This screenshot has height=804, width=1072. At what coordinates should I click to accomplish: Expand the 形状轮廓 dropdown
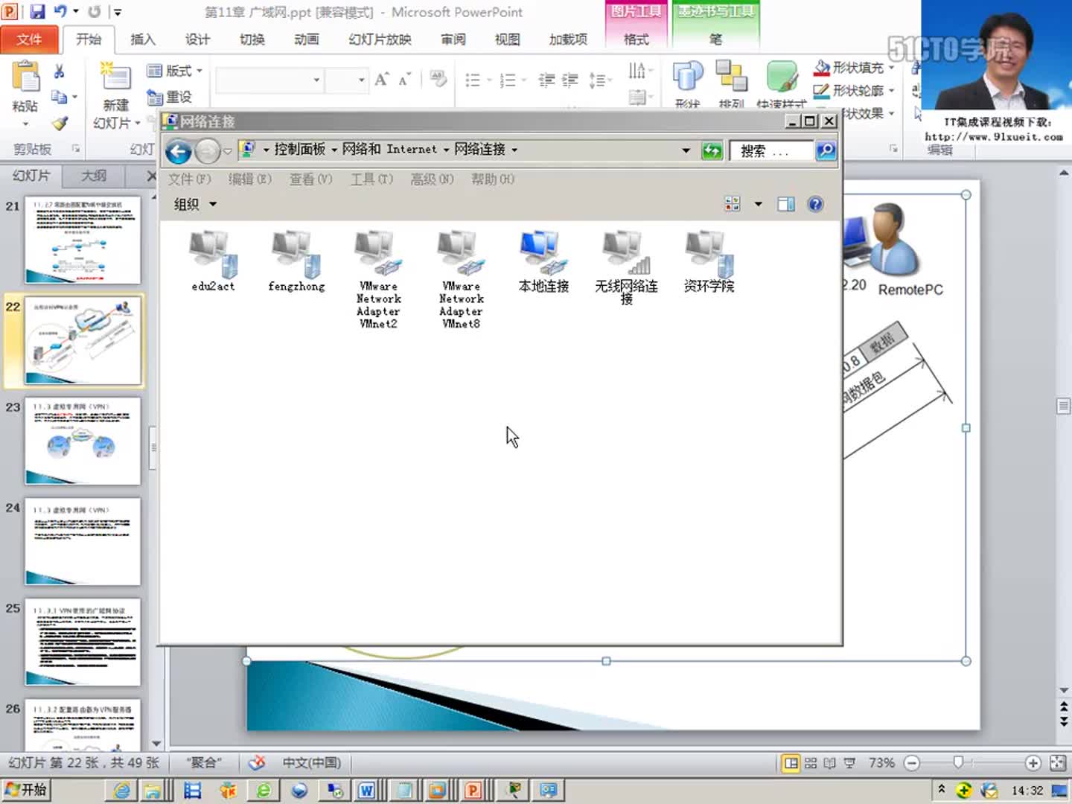point(891,90)
